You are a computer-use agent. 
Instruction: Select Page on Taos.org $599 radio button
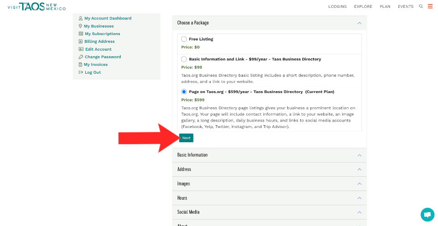[x=184, y=92]
